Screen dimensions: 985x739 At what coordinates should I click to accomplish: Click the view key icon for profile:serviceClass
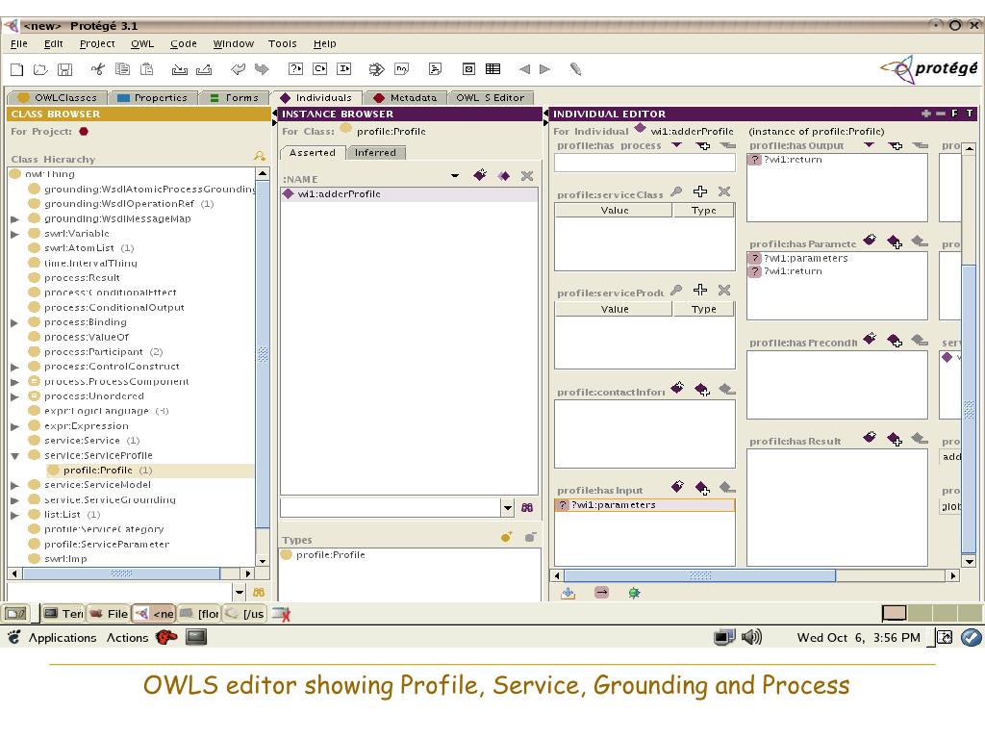(x=676, y=191)
